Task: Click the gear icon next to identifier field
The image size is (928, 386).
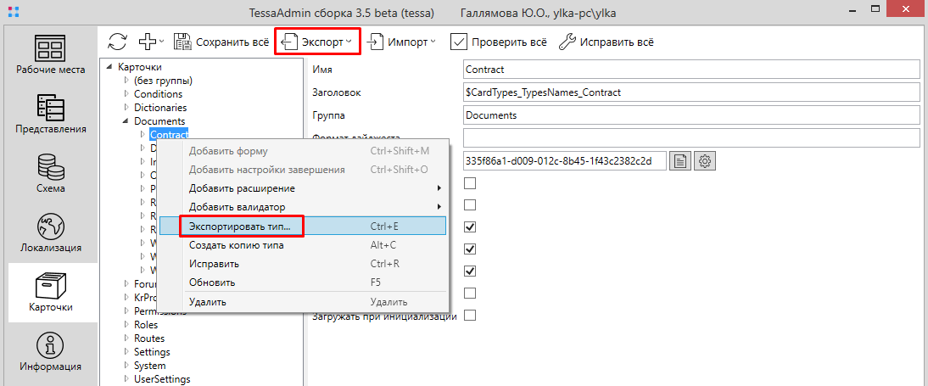Action: pyautogui.click(x=706, y=160)
